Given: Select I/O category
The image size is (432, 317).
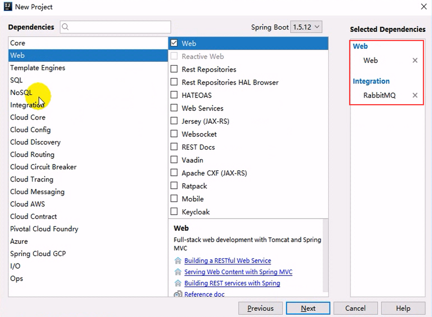Looking at the screenshot, I should pos(88,266).
